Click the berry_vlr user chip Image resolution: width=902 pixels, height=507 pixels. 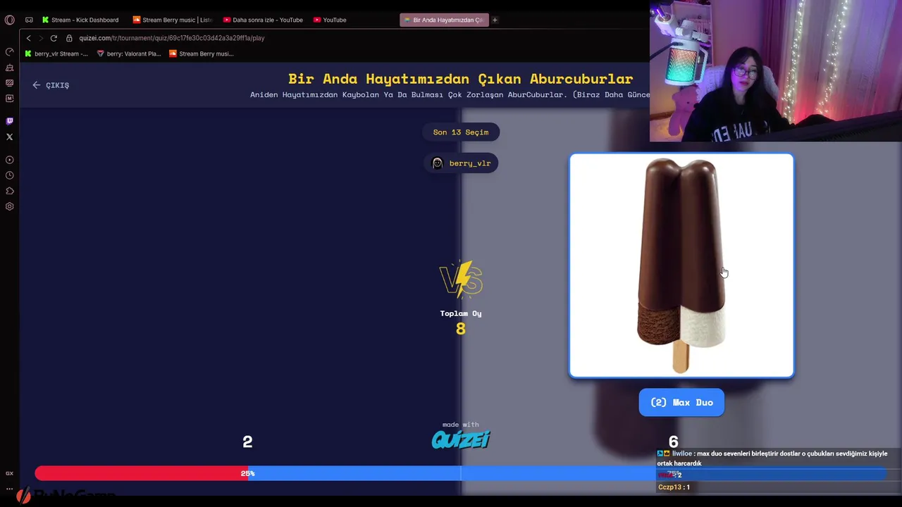click(x=461, y=163)
